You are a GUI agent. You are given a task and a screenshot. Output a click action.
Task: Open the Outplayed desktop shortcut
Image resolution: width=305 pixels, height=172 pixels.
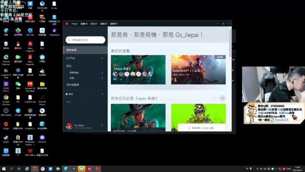(x=54, y=32)
